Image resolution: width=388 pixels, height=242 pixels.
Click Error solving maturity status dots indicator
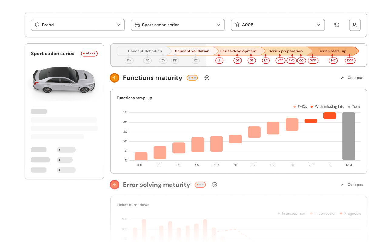[x=200, y=185]
